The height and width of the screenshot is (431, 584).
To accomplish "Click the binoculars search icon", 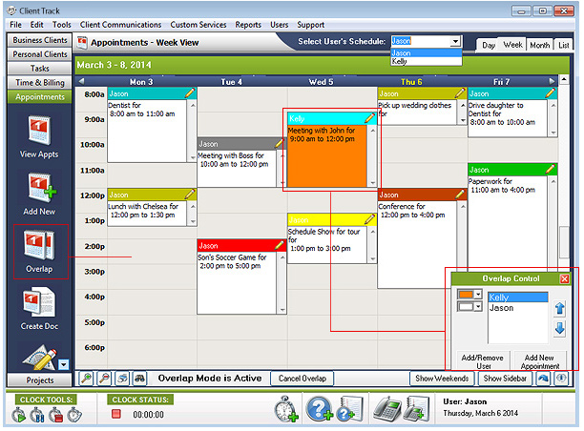I will (x=140, y=379).
